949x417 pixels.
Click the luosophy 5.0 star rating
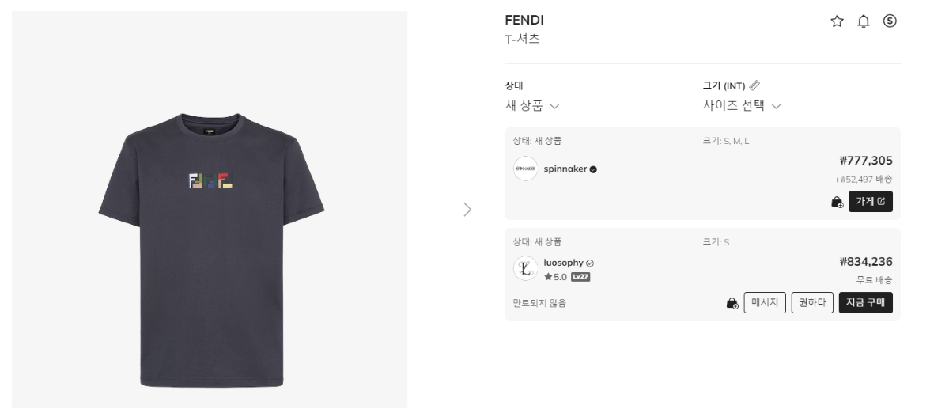coord(554,277)
